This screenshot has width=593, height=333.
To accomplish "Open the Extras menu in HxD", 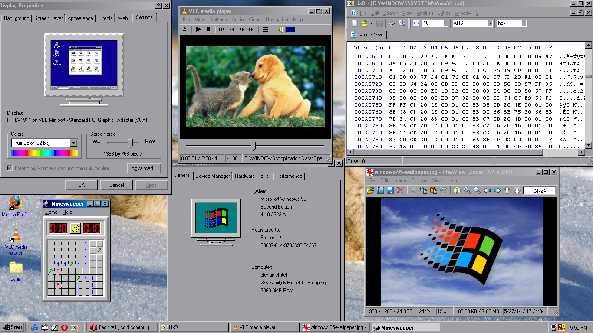I will point(444,13).
